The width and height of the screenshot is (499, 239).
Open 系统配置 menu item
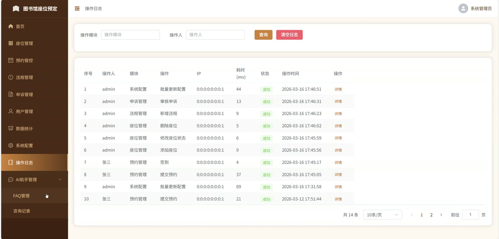pyautogui.click(x=35, y=145)
